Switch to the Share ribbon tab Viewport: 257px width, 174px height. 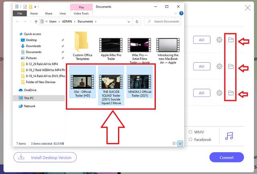[x=49, y=13]
